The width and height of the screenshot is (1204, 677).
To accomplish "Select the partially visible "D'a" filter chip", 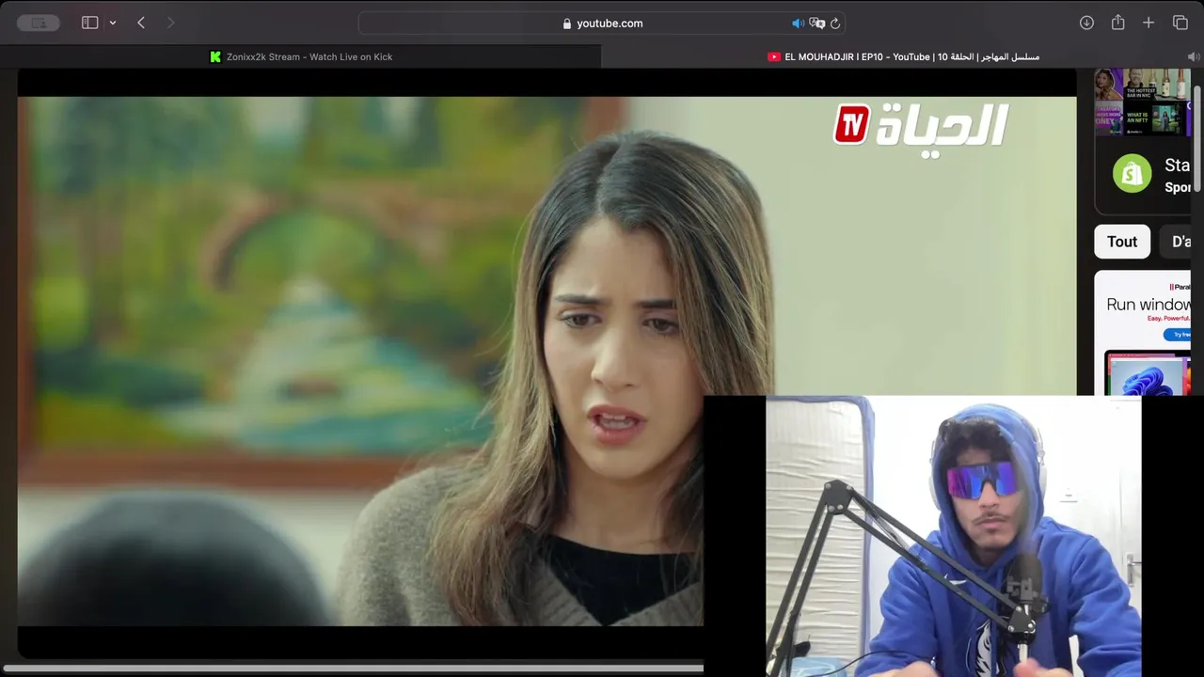I will click(x=1176, y=242).
